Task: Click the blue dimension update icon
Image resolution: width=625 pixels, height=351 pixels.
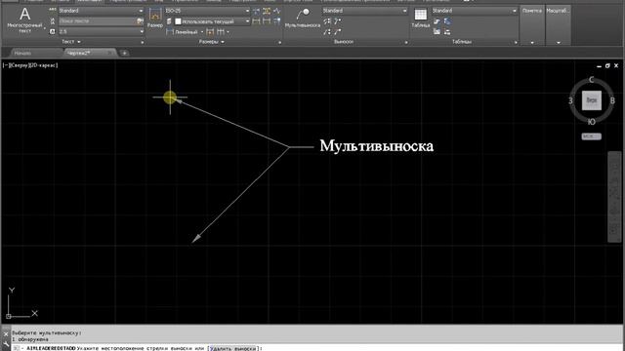Action: 276,21
